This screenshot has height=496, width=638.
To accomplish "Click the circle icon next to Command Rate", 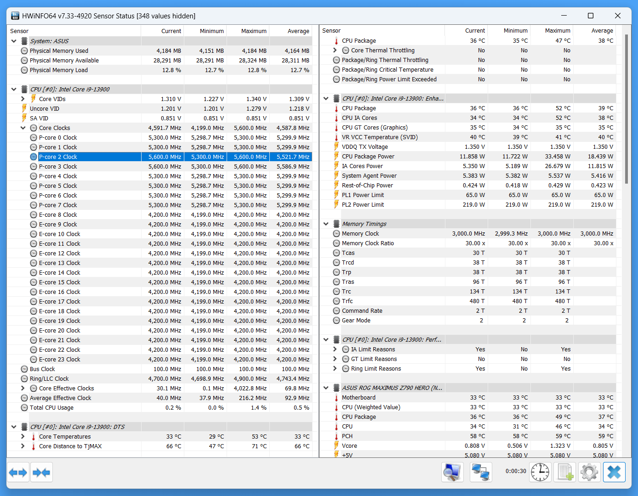I will click(x=336, y=311).
